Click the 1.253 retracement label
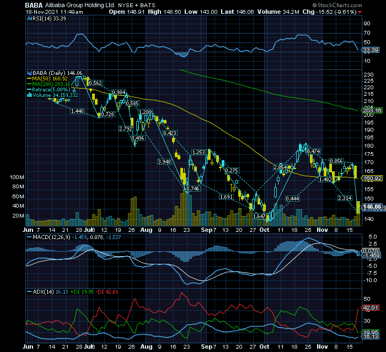This screenshot has width=386, height=352. (199, 152)
